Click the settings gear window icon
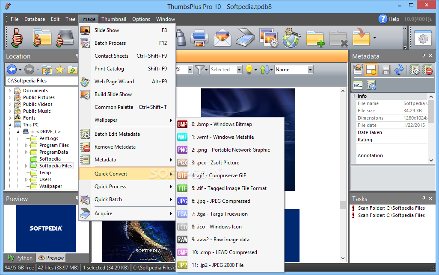The image size is (439, 275). [x=423, y=38]
